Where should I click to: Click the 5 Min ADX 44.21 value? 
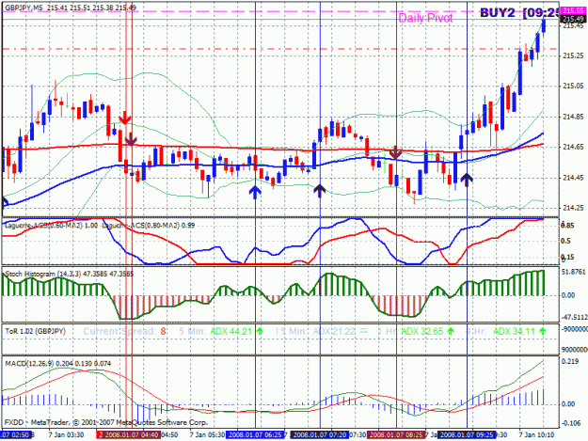tap(231, 331)
